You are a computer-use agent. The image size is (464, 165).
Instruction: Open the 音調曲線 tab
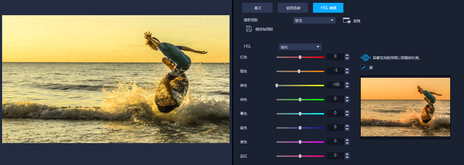tap(292, 8)
